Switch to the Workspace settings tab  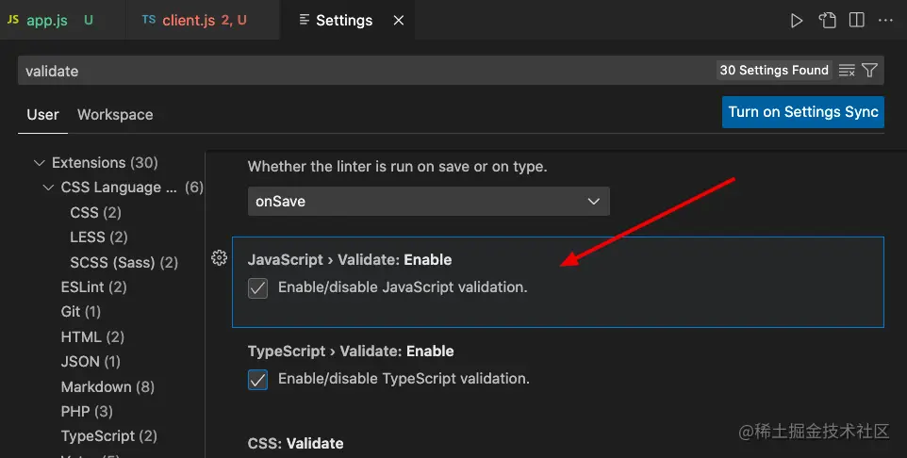click(115, 115)
